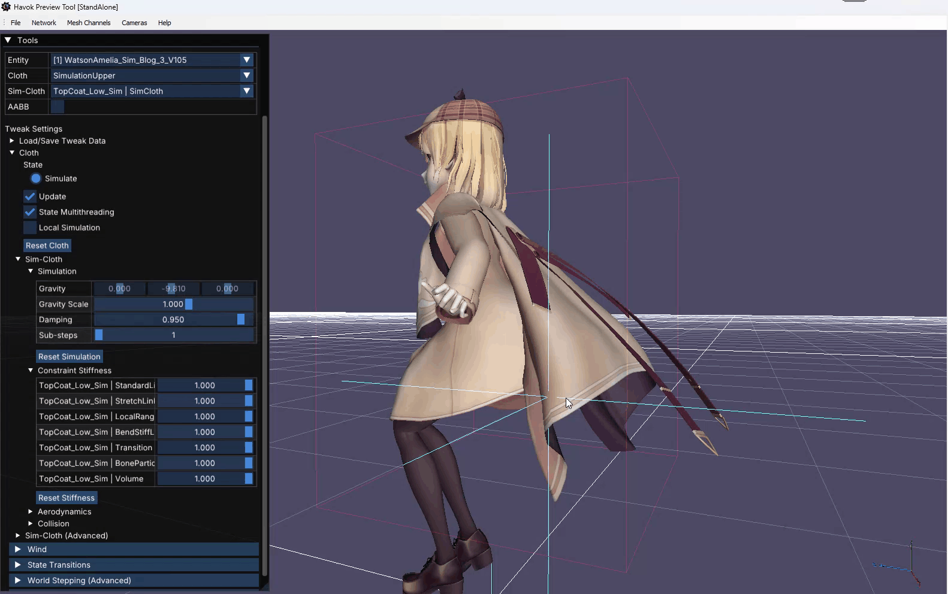Image resolution: width=948 pixels, height=594 pixels.
Task: Collapse the Constraint Stiffness section
Action: click(x=31, y=371)
